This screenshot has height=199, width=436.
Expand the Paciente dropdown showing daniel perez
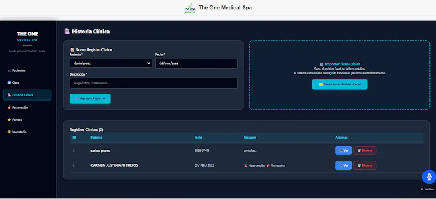(111, 63)
